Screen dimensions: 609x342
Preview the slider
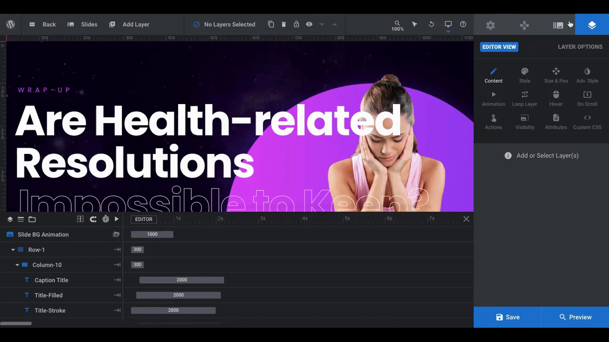click(575, 317)
